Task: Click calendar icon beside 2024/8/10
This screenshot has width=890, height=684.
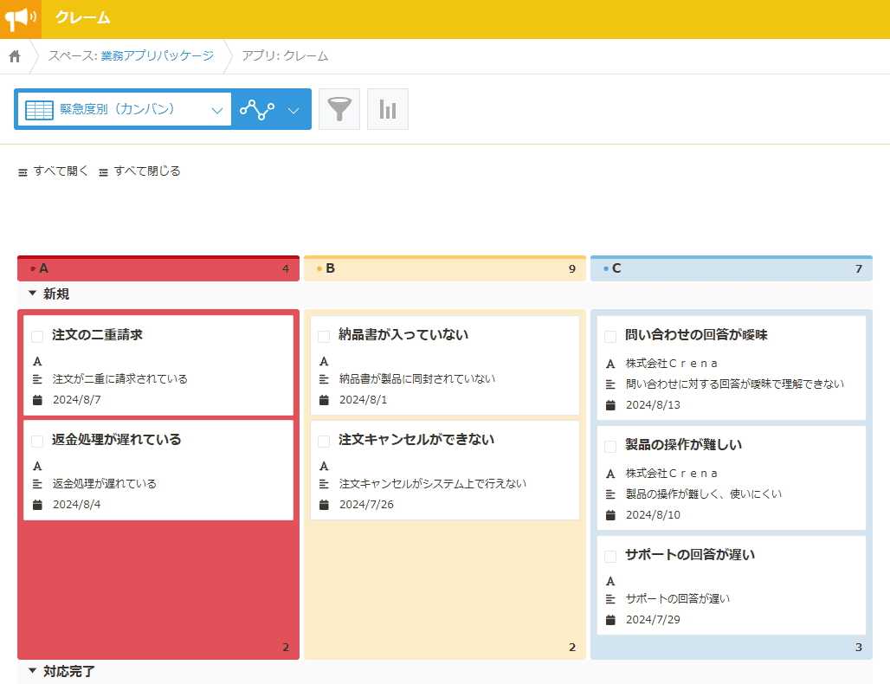Action: [x=610, y=515]
